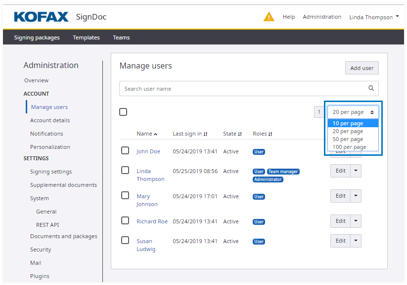This screenshot has width=407, height=285.
Task: Expand the Linda Thompson account menu
Action: click(374, 17)
